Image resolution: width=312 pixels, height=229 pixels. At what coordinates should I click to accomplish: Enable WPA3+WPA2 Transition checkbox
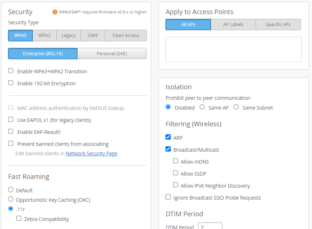click(11, 71)
